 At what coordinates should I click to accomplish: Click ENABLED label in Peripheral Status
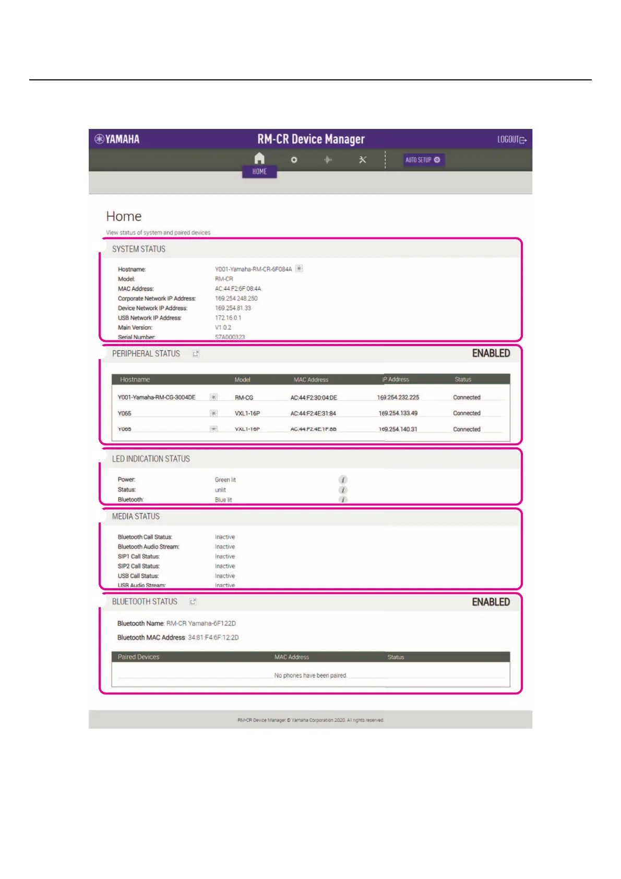coord(491,353)
